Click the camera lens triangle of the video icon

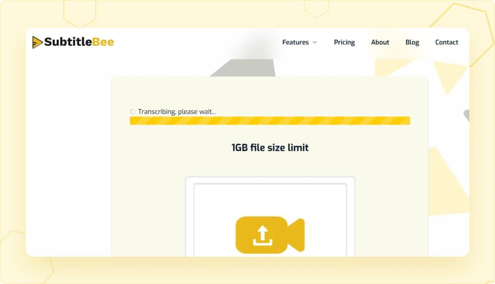pyautogui.click(x=297, y=235)
